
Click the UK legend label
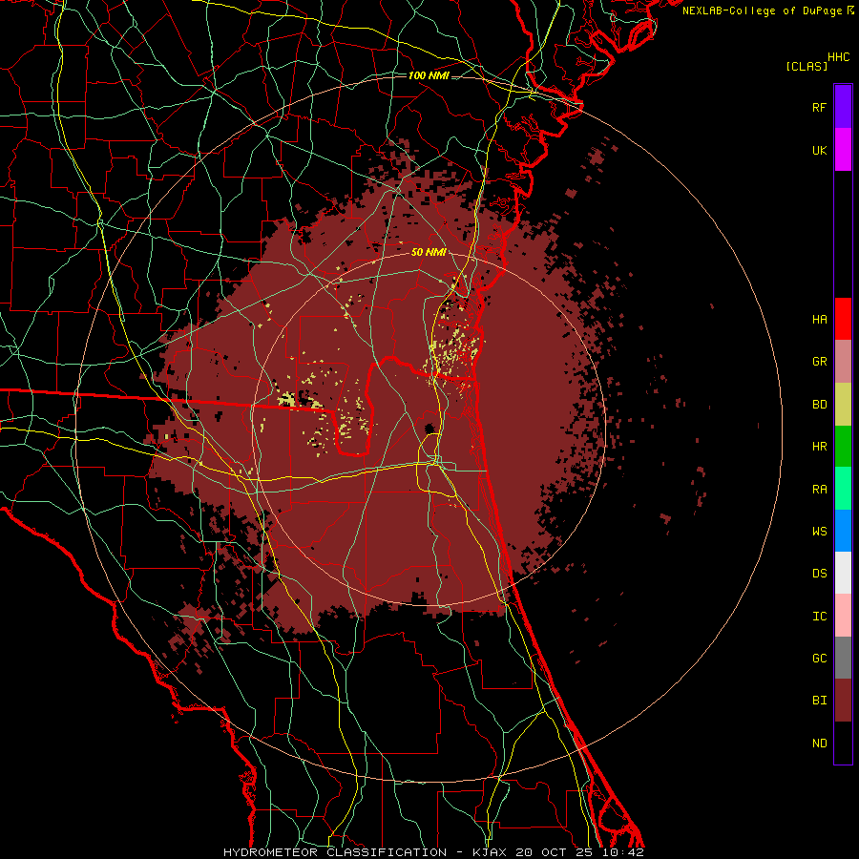pos(819,150)
